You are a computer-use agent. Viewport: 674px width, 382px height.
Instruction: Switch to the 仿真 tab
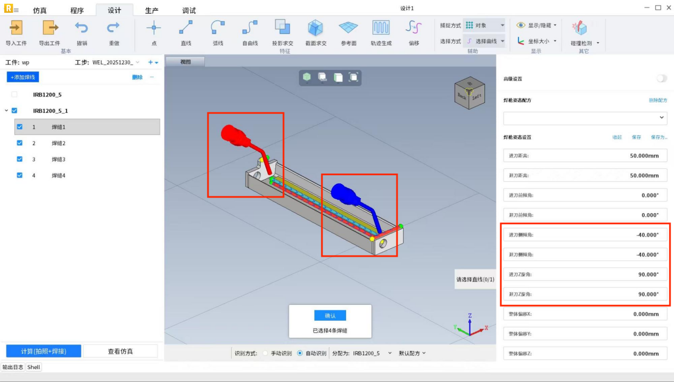pyautogui.click(x=40, y=11)
